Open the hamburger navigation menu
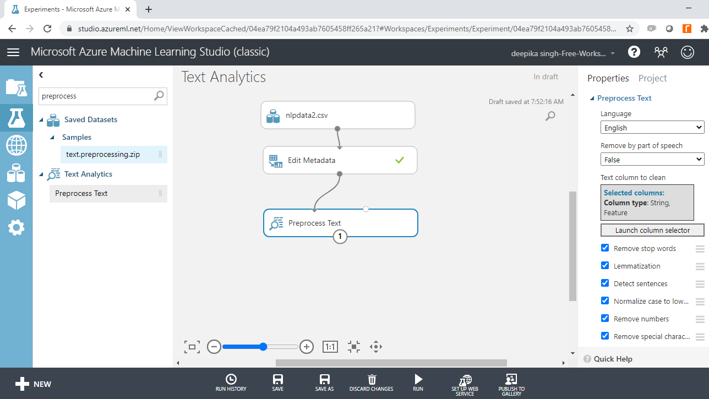This screenshot has height=399, width=709. [13, 52]
